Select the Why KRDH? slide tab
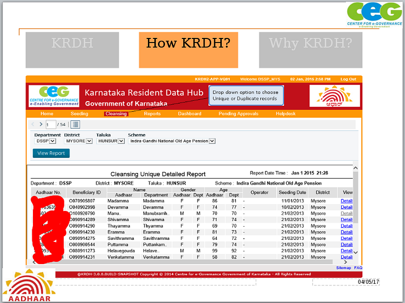 pos(310,50)
